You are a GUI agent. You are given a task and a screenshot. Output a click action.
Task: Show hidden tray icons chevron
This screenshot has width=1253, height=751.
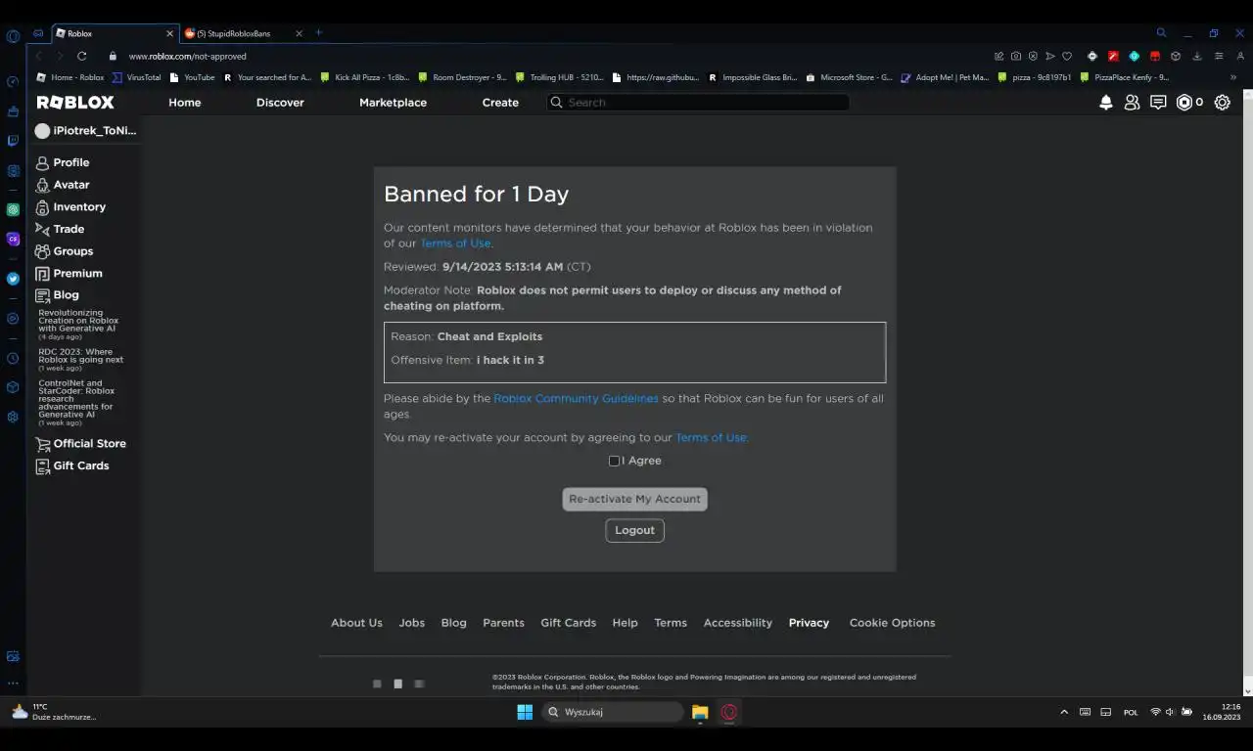point(1064,712)
